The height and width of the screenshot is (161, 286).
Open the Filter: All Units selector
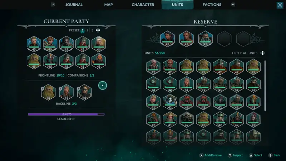(245, 53)
